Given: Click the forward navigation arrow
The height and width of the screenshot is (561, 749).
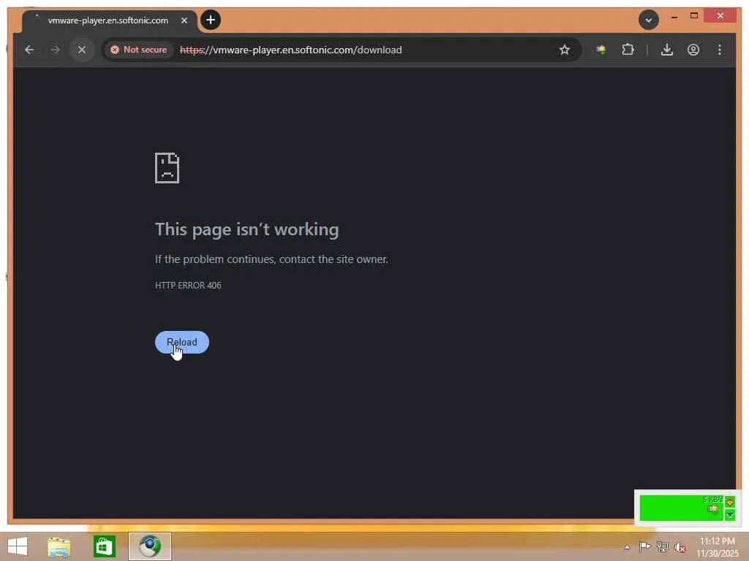Looking at the screenshot, I should click(56, 50).
